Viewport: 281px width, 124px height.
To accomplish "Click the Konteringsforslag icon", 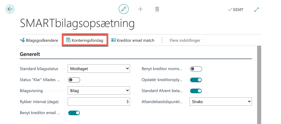I will [69, 40].
